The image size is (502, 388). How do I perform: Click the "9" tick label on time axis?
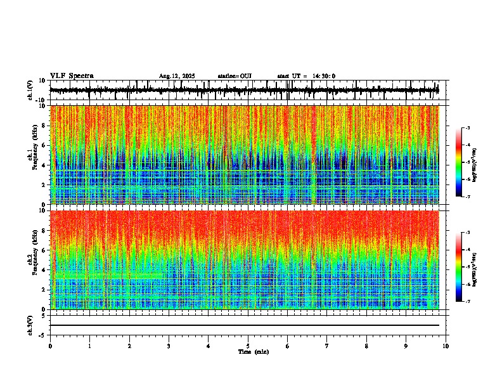(406, 346)
